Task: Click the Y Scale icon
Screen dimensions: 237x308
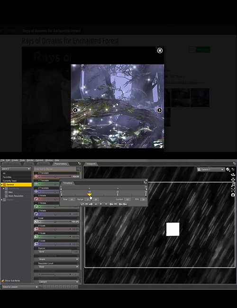Action: 36,236
